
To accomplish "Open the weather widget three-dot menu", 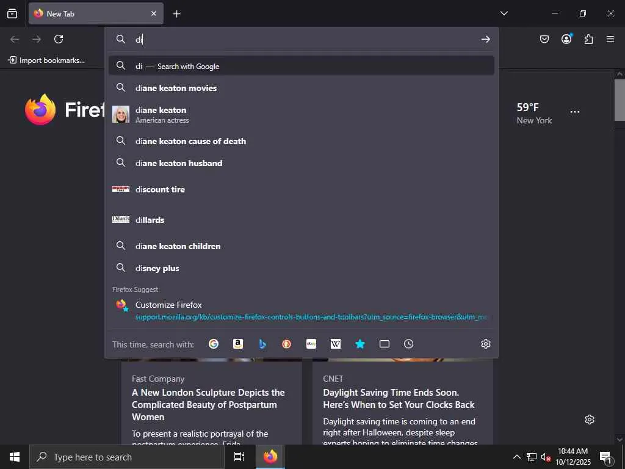I will (575, 112).
